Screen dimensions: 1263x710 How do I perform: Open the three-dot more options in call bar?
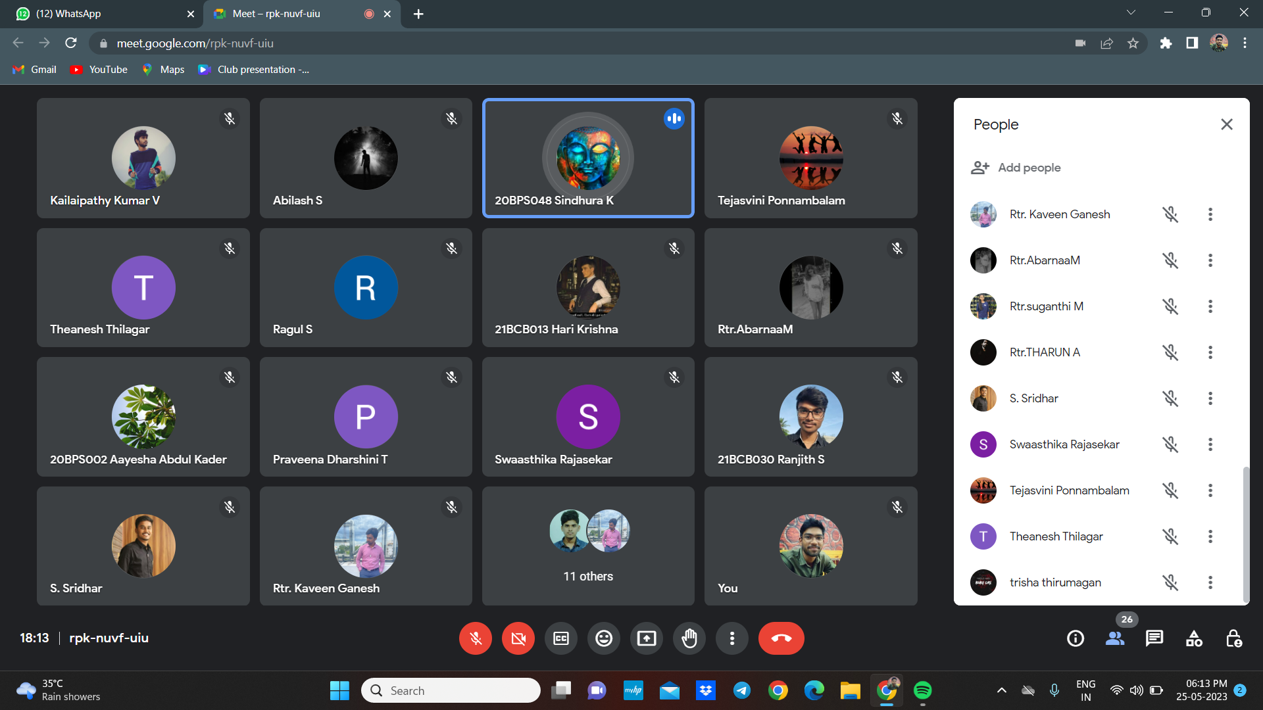(732, 638)
